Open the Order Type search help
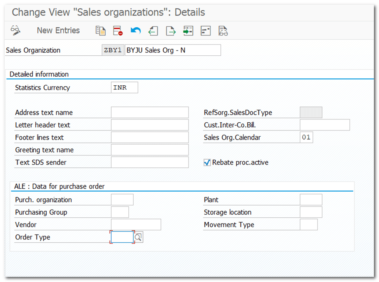Image resolution: width=379 pixels, height=282 pixels. 139,237
